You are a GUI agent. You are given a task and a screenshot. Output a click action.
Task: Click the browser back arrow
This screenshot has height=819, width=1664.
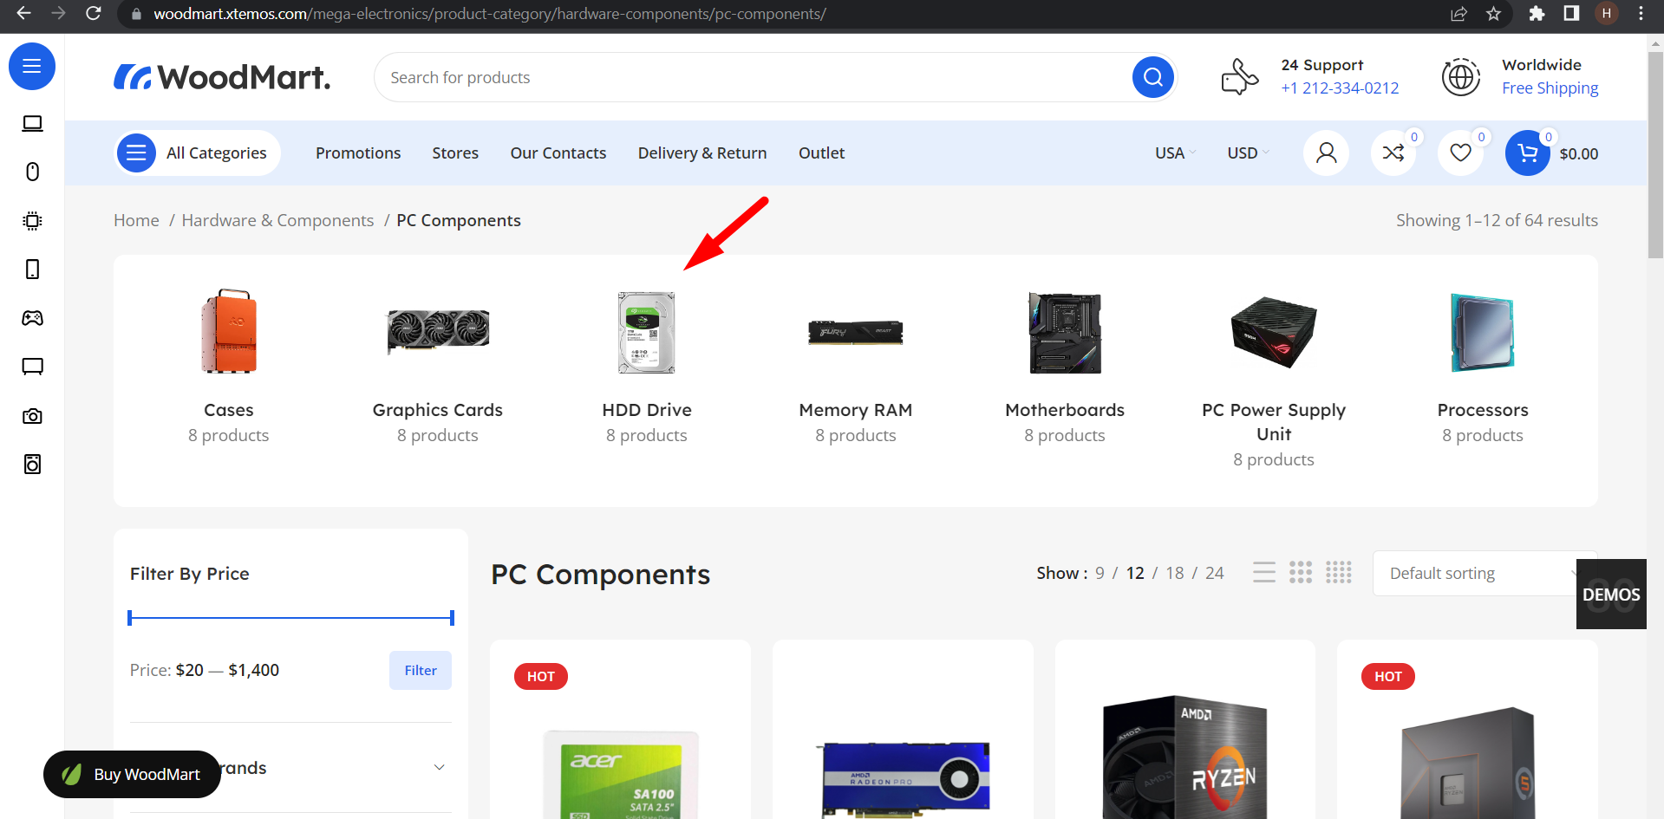click(x=23, y=14)
